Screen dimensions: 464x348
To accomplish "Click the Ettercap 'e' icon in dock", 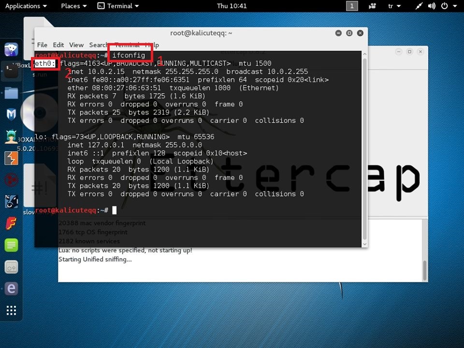I will coord(11,289).
